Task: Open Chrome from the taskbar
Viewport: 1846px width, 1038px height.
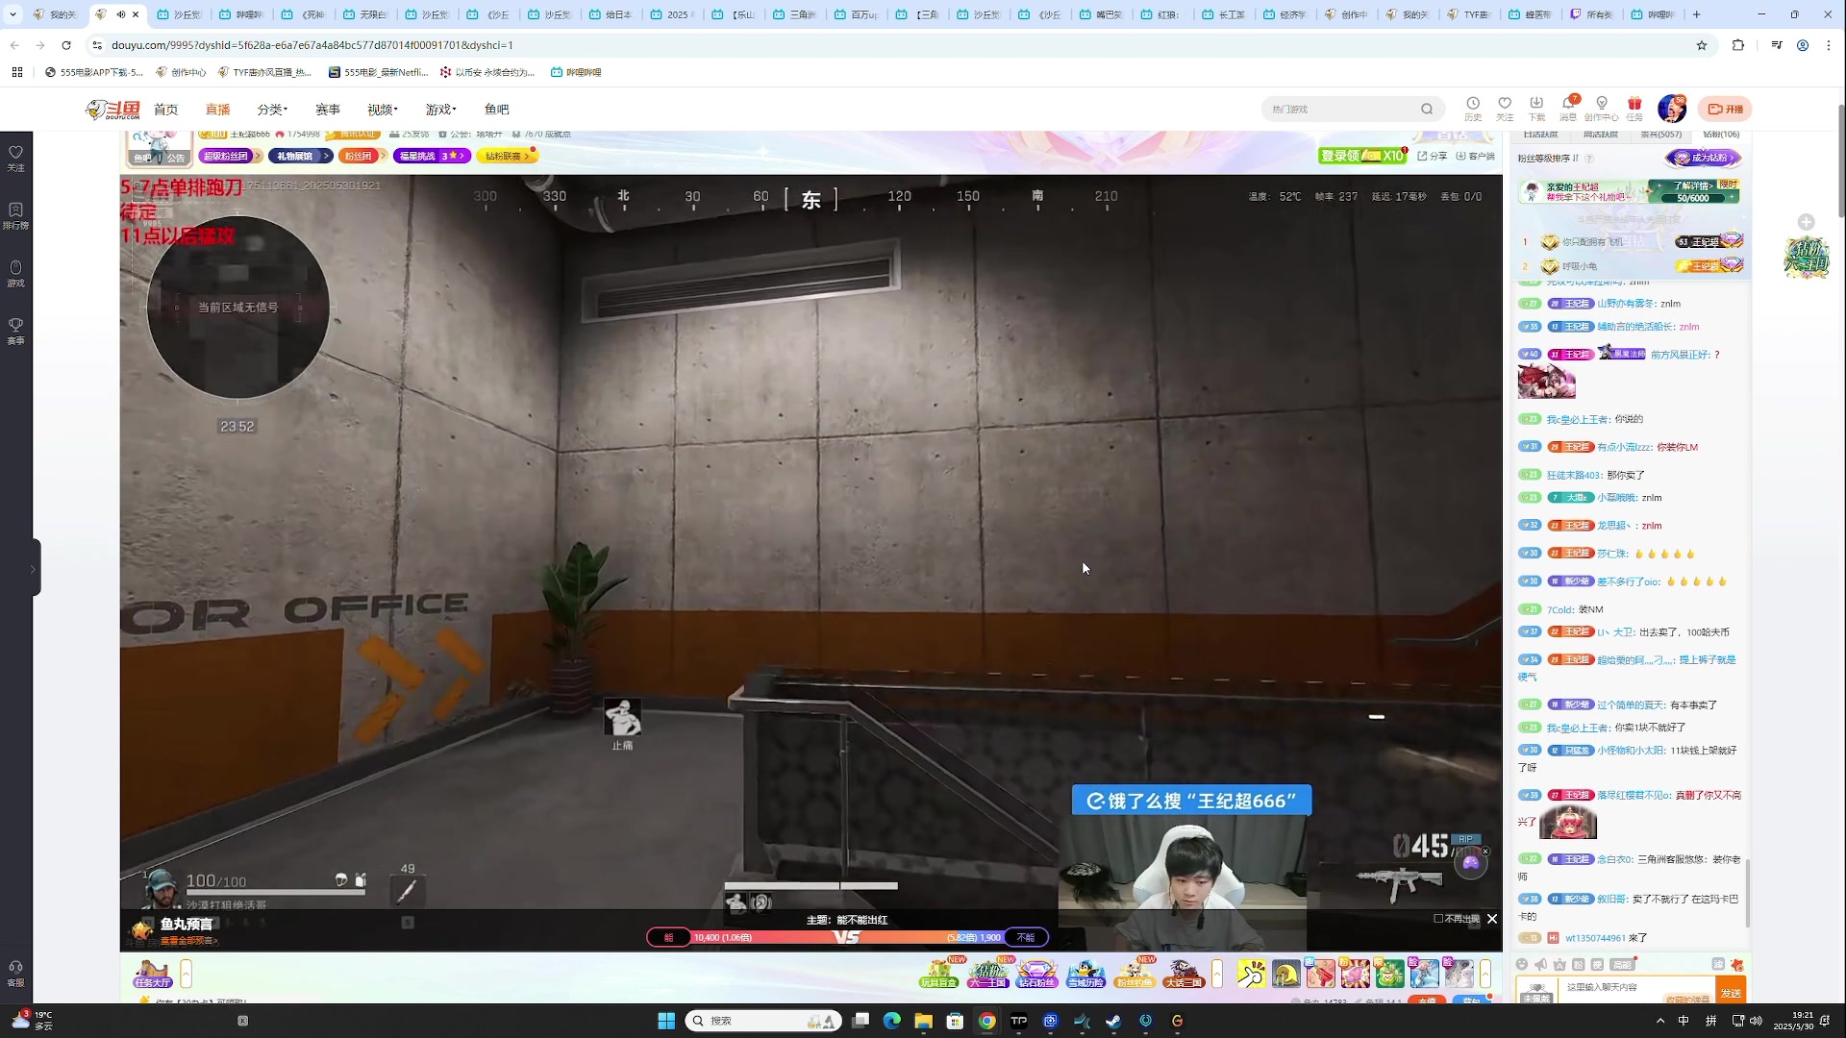Action: point(987,1021)
